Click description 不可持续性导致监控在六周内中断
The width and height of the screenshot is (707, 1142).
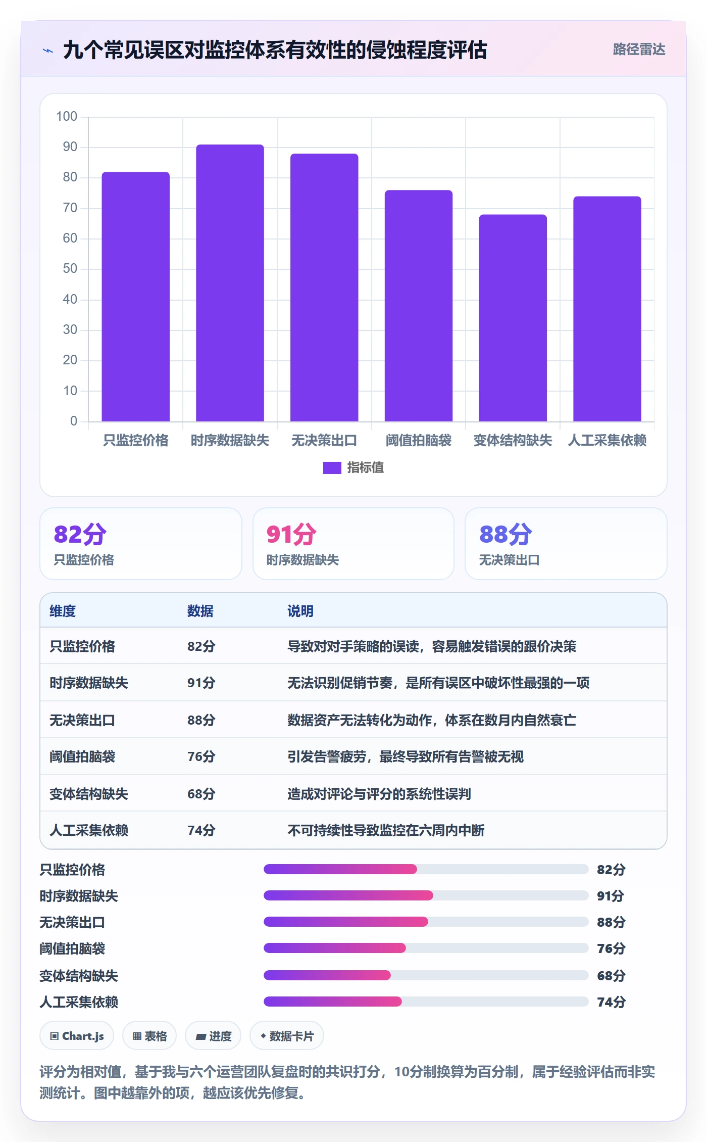(386, 830)
